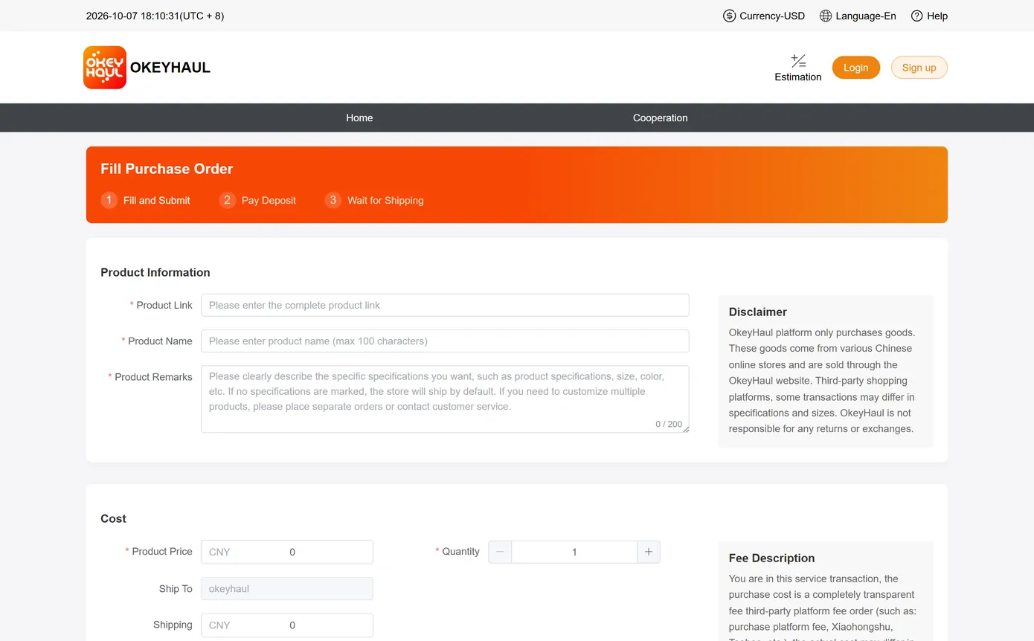The width and height of the screenshot is (1034, 641).
Task: Click the currency dollar icon
Action: click(x=729, y=16)
